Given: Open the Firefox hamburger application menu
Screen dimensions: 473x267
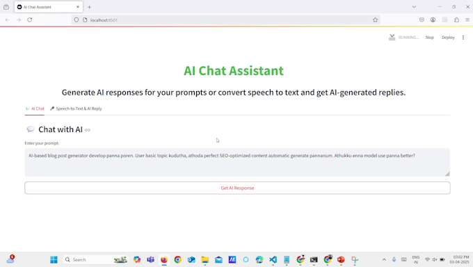Looking at the screenshot, I should pos(467,20).
